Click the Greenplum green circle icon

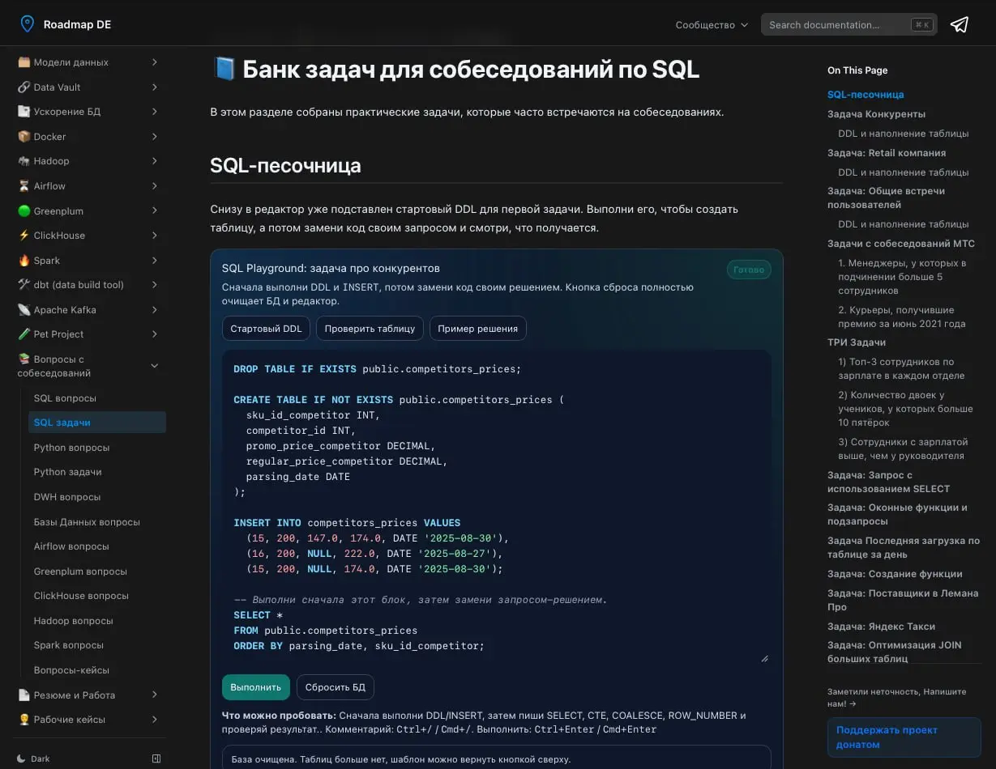[24, 211]
